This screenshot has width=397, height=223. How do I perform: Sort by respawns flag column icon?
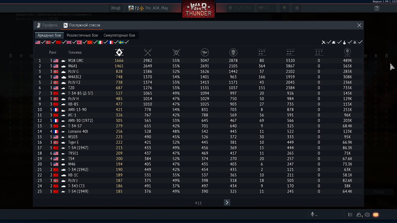pos(205,52)
